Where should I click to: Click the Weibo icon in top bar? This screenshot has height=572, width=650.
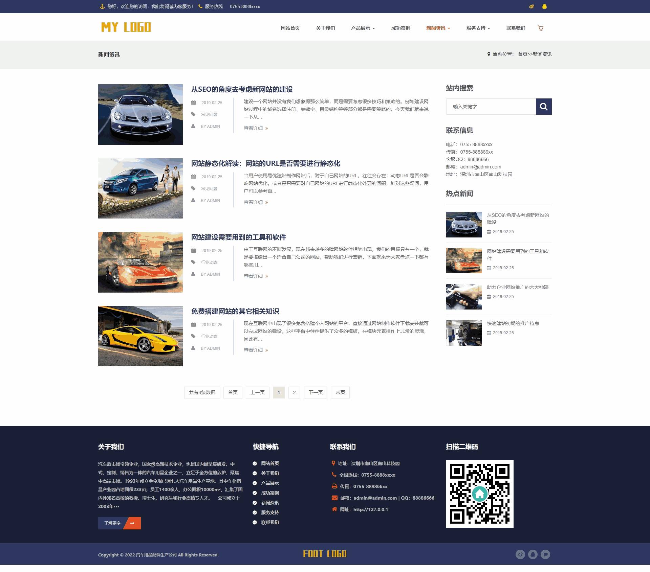point(532,6)
